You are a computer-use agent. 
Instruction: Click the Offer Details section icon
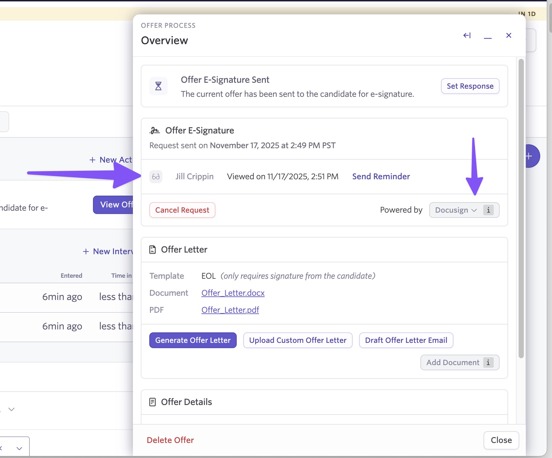[x=153, y=402]
